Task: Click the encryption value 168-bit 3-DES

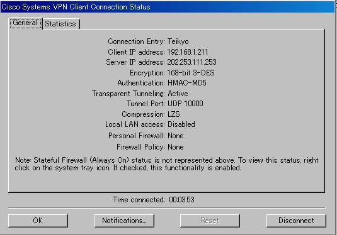Action: [191, 73]
